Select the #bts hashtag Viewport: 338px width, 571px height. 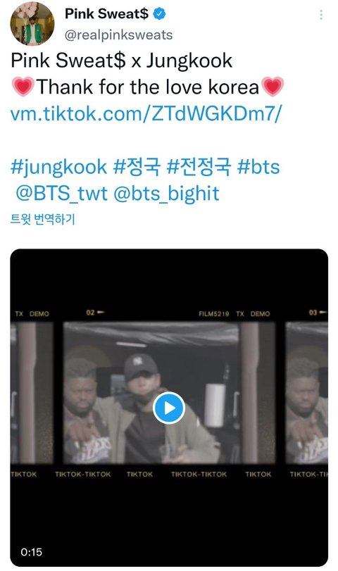(x=258, y=167)
